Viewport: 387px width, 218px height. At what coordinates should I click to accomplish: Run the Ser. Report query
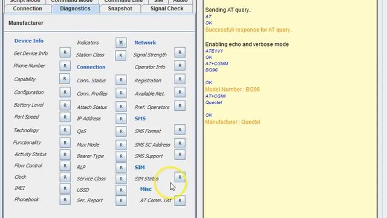[x=121, y=200]
